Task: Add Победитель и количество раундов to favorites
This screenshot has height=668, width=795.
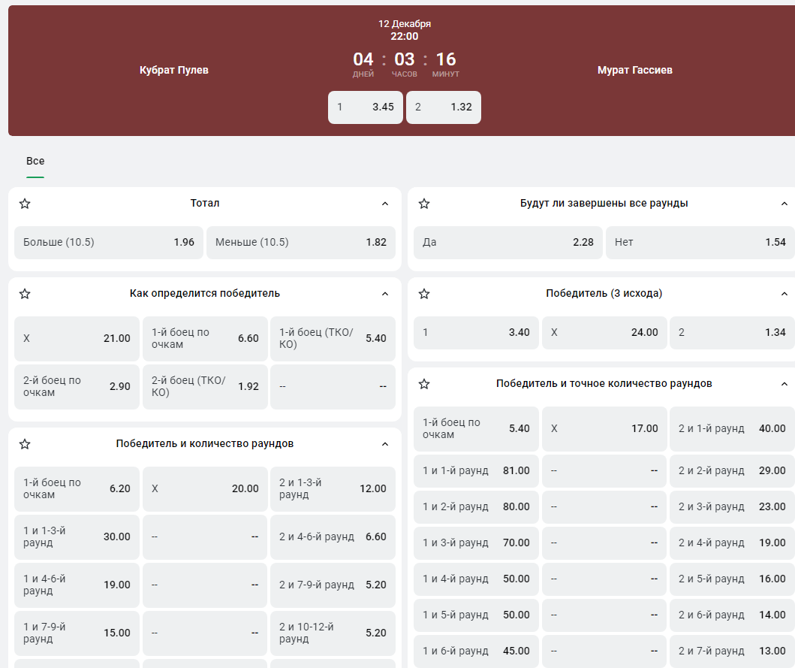Action: pos(25,444)
